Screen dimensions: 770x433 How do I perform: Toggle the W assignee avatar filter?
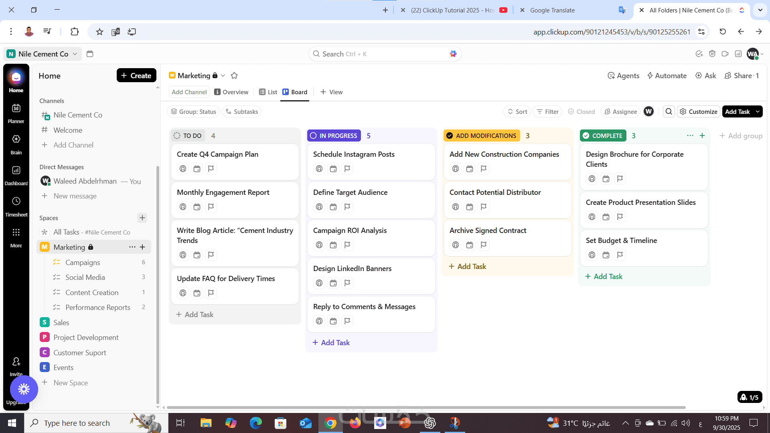(x=648, y=112)
